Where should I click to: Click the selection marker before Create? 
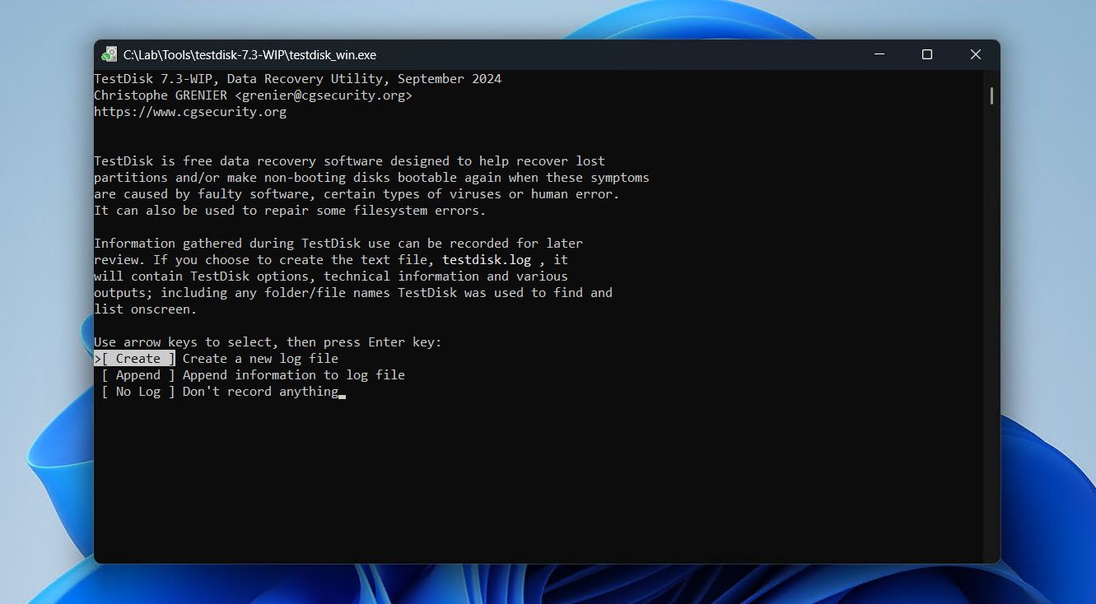coord(96,358)
